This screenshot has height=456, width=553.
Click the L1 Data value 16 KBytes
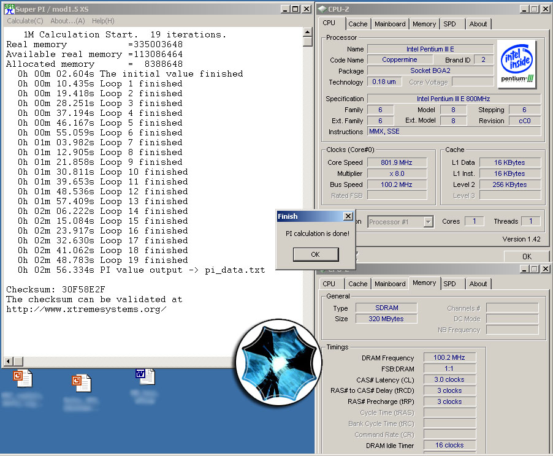[509, 162]
